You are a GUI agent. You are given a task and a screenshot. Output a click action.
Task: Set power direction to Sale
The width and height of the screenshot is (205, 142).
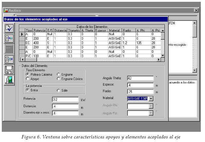(x=58, y=90)
